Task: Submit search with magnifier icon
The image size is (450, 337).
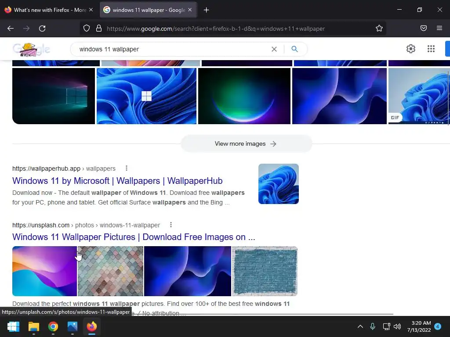Action: (x=294, y=49)
